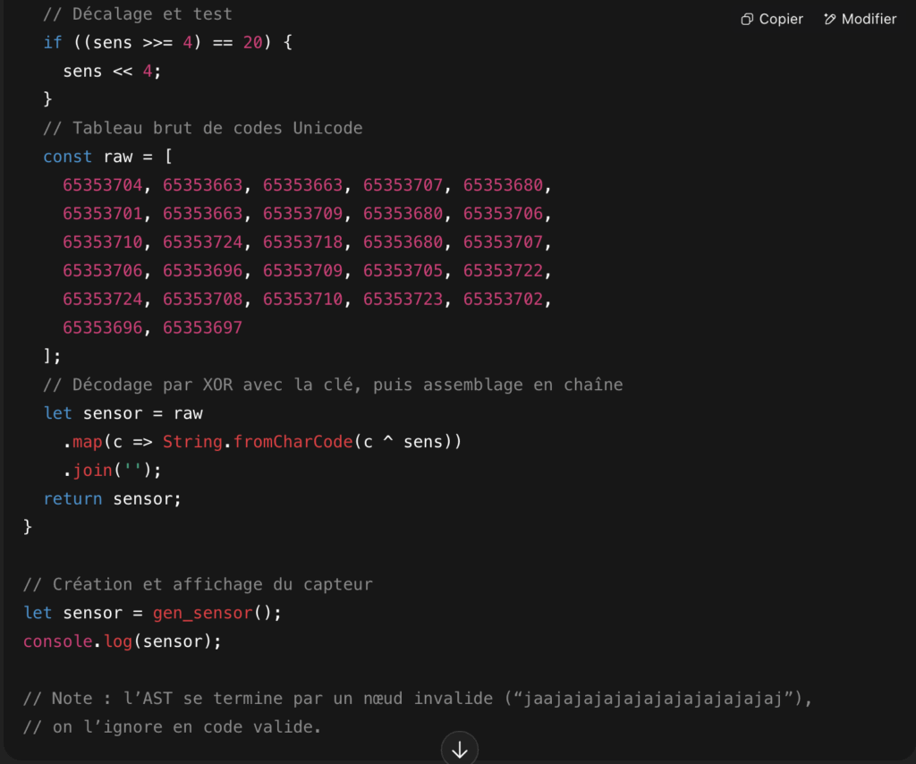Click the last array value 65353697
This screenshot has width=916, height=764.
tap(202, 327)
